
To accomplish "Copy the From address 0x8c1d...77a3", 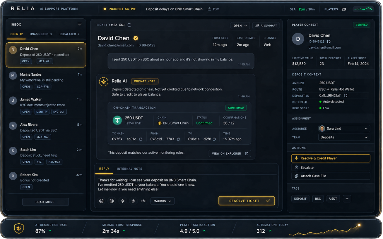I will [x=178, y=139].
